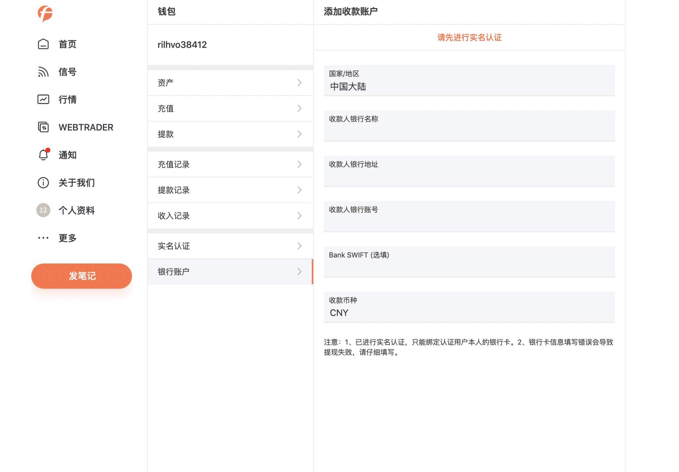Image resolution: width=679 pixels, height=472 pixels.
Task: Open 个人资料 menu item
Action: coord(77,210)
